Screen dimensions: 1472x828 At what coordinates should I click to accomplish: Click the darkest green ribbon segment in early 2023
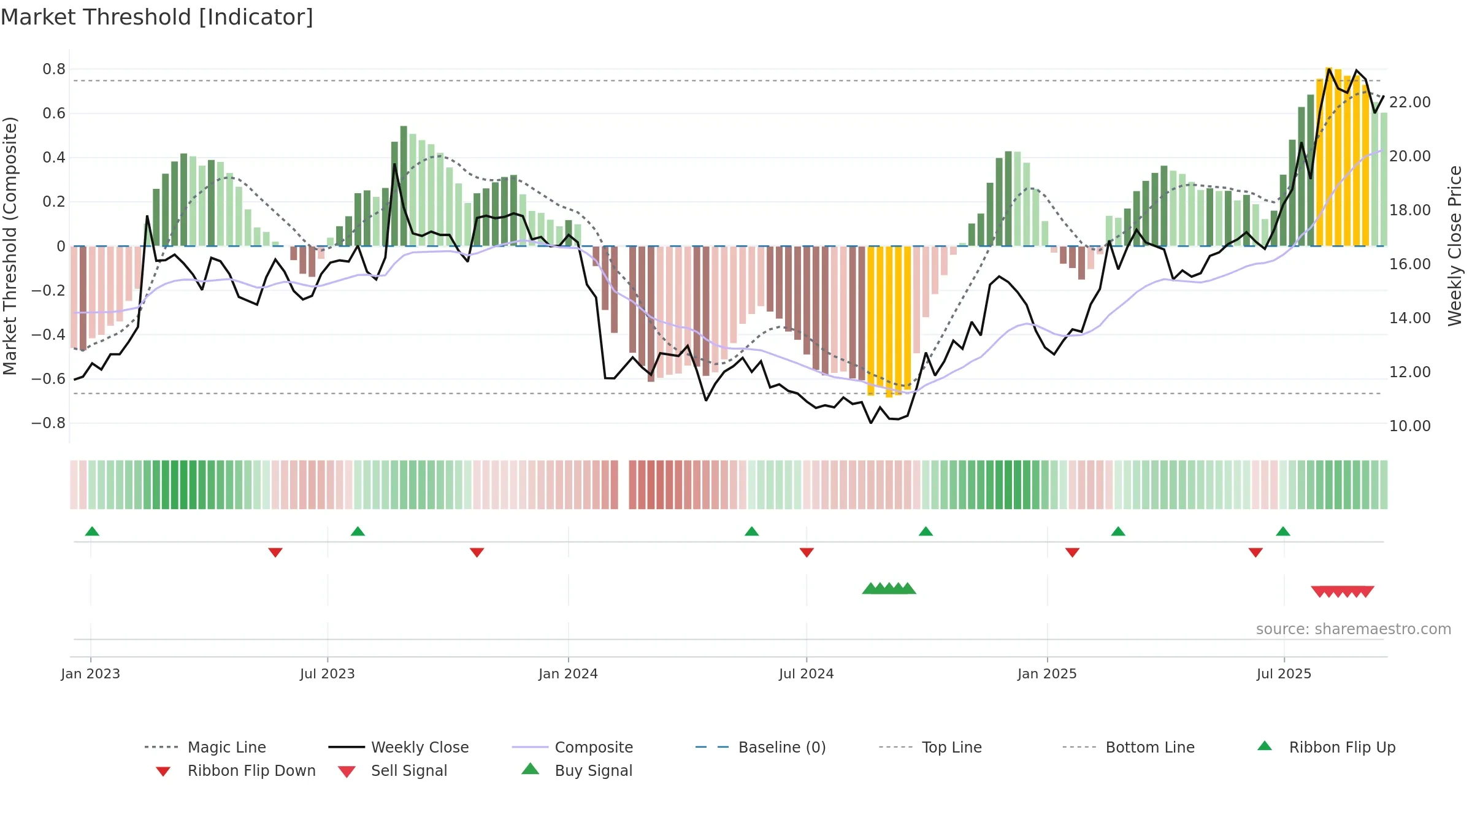point(184,485)
